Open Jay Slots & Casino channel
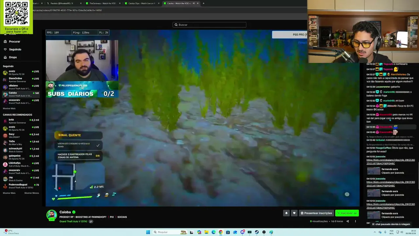This screenshot has width=419, height=236. pyautogui.click(x=21, y=179)
